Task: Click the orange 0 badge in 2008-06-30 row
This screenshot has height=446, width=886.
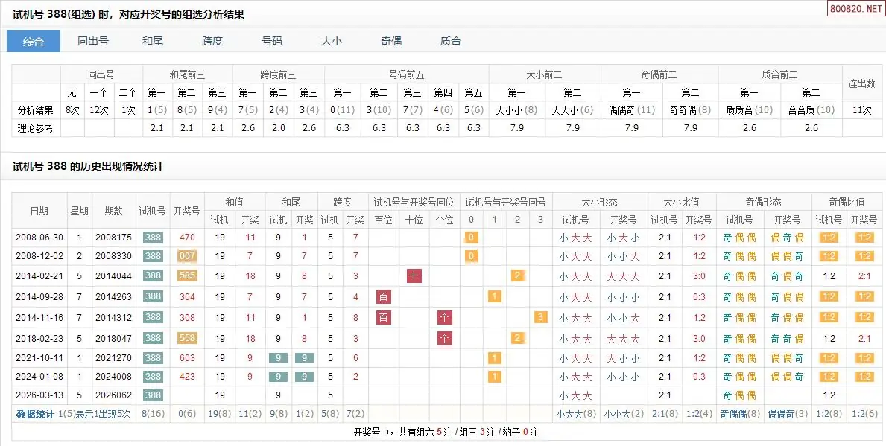Action: [471, 238]
